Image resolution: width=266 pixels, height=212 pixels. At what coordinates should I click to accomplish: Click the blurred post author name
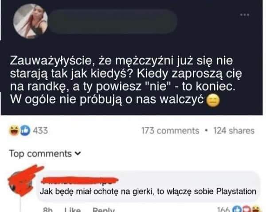tap(113, 22)
